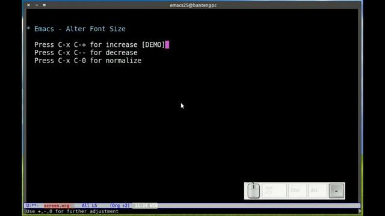Click the time display in the modeline
385x216 pixels.
[145, 205]
